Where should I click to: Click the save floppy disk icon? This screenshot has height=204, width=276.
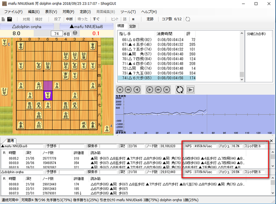pyautogui.click(x=9, y=19)
